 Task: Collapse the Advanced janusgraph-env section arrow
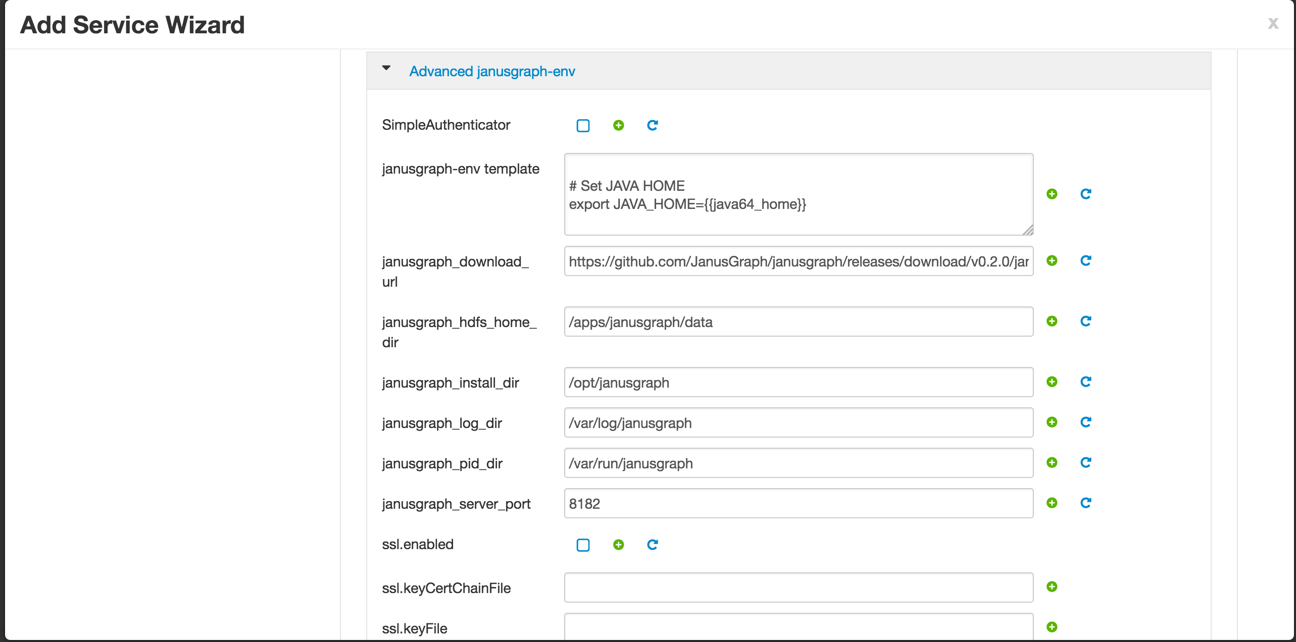click(386, 68)
